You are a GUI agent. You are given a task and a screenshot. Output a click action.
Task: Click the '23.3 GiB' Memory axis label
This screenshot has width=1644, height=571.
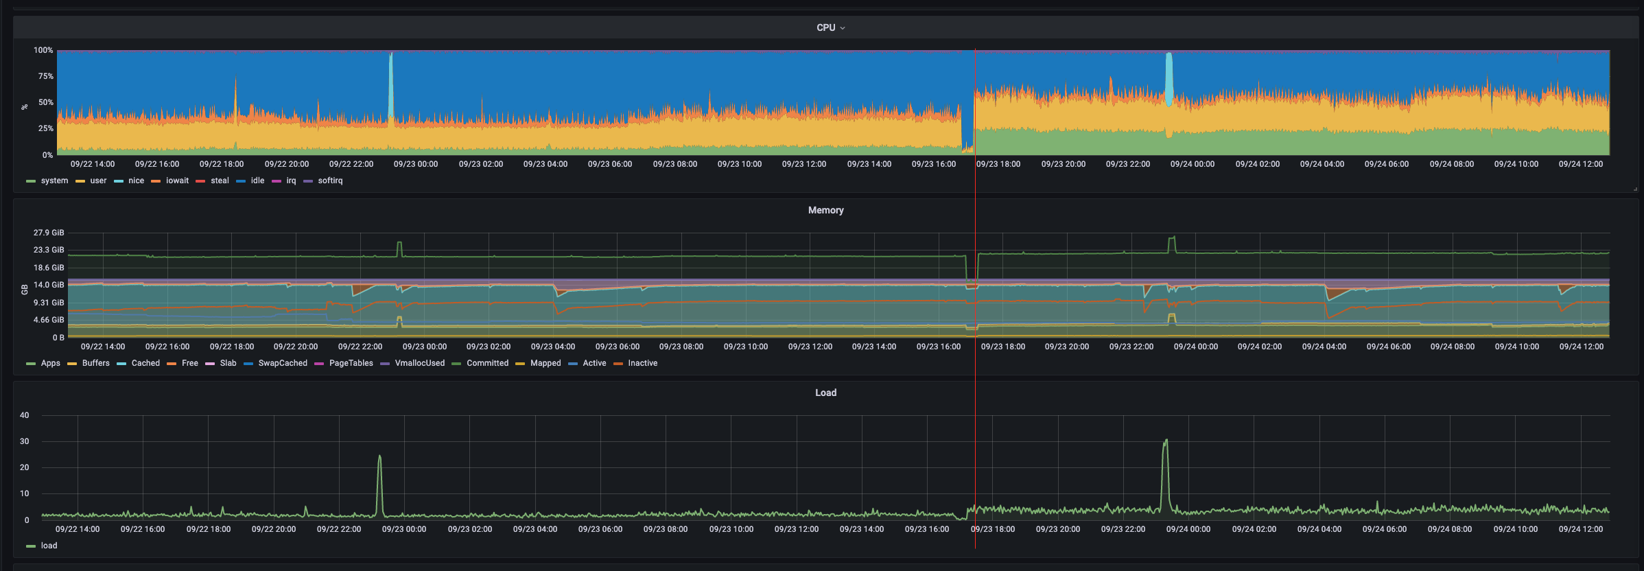coord(49,250)
